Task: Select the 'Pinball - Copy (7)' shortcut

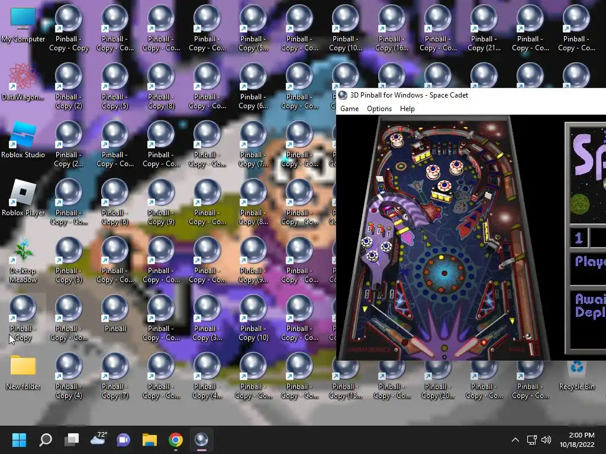Action: point(115,376)
